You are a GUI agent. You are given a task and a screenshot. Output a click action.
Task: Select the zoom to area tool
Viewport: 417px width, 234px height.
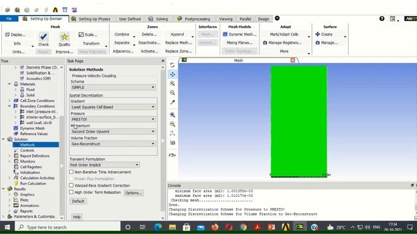(172, 93)
